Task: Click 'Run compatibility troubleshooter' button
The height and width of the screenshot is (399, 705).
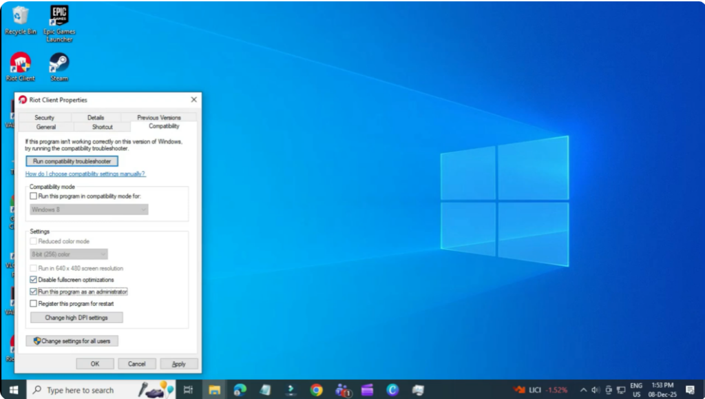Action: [x=72, y=161]
